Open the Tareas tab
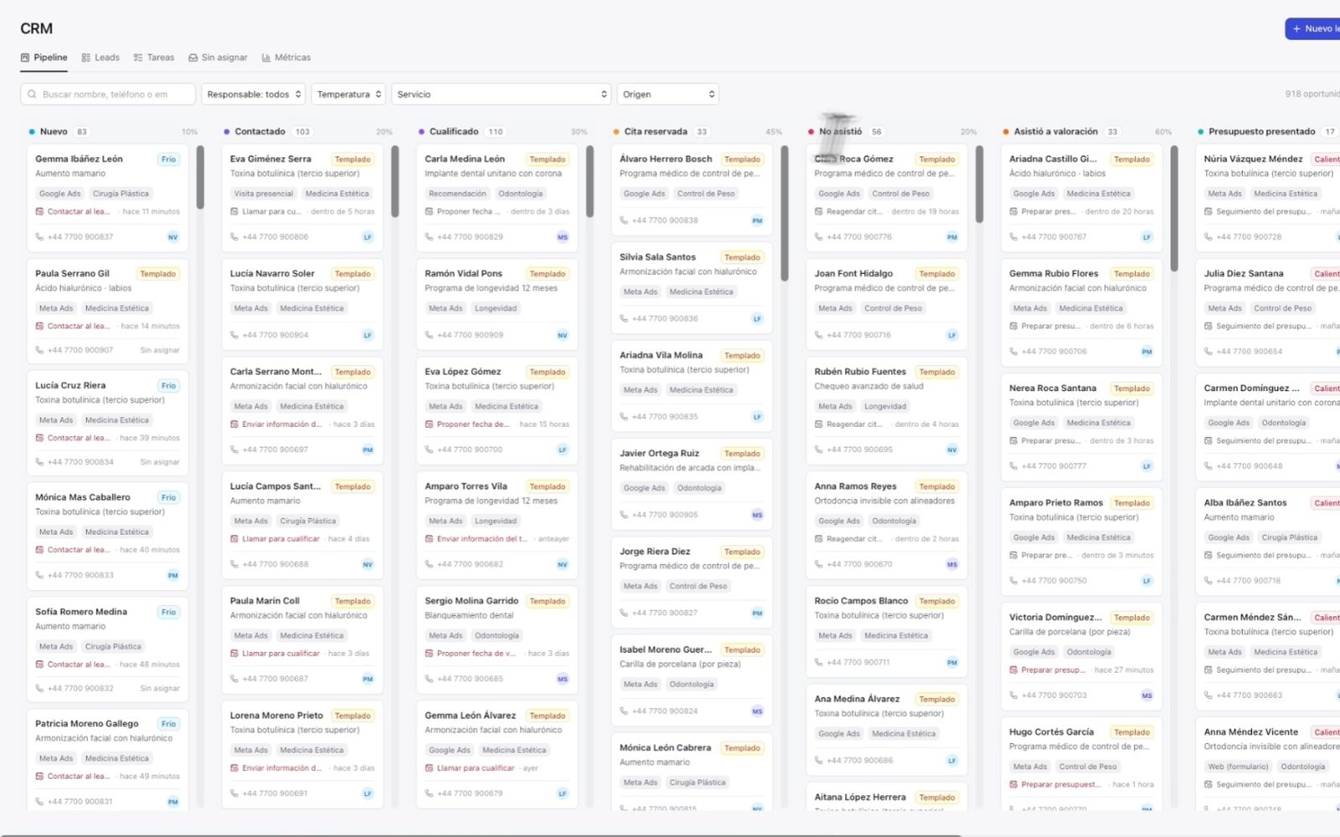Image resolution: width=1340 pixels, height=837 pixels. [x=154, y=58]
